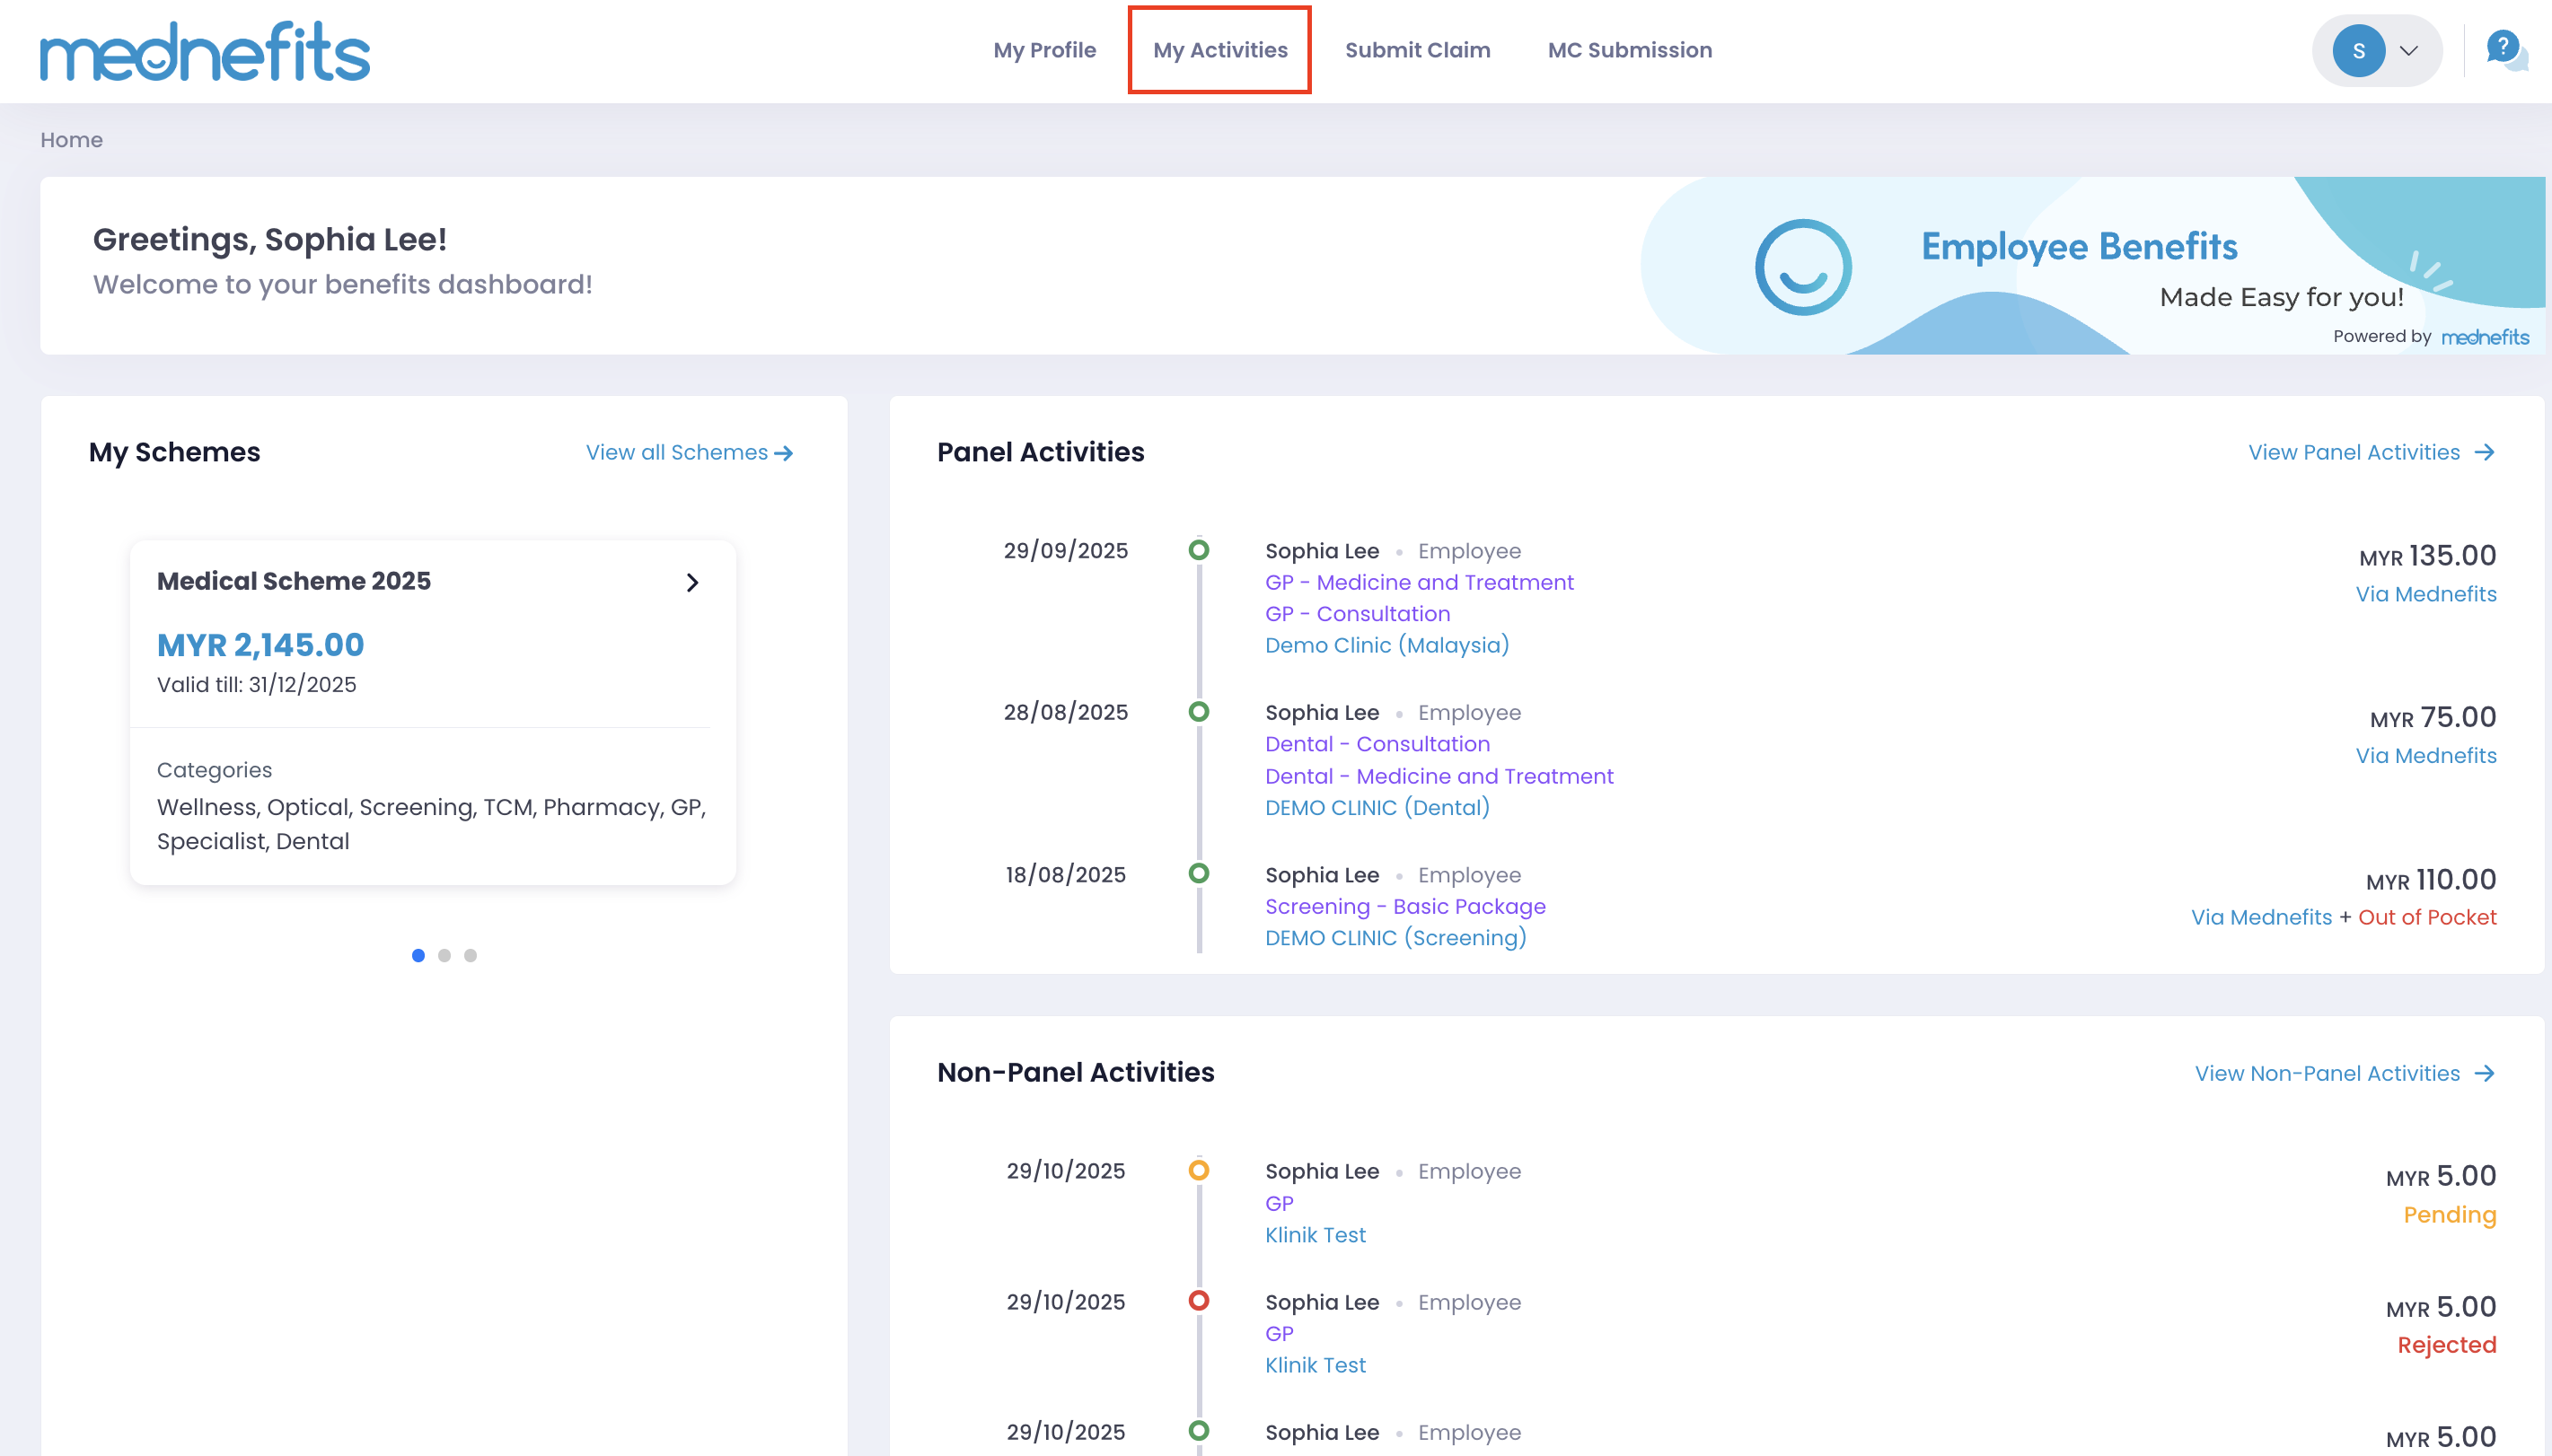
Task: Click the S user avatar
Action: (x=2358, y=51)
